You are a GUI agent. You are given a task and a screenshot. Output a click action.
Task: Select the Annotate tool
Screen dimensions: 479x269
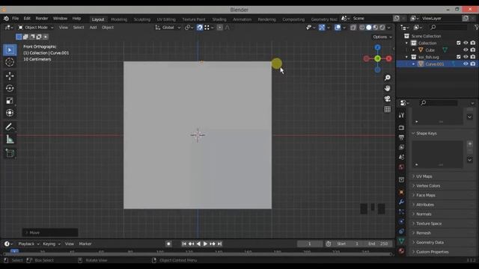(x=10, y=127)
